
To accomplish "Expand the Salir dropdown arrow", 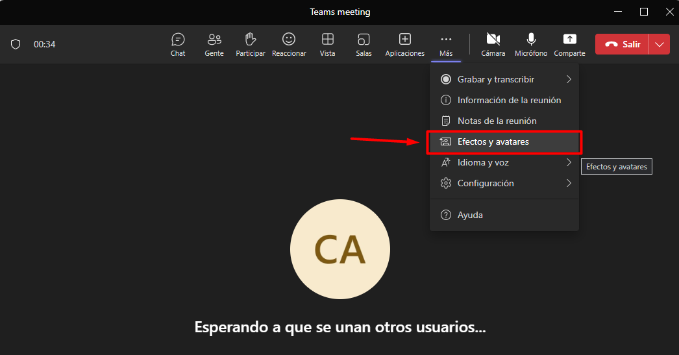I will pyautogui.click(x=660, y=44).
